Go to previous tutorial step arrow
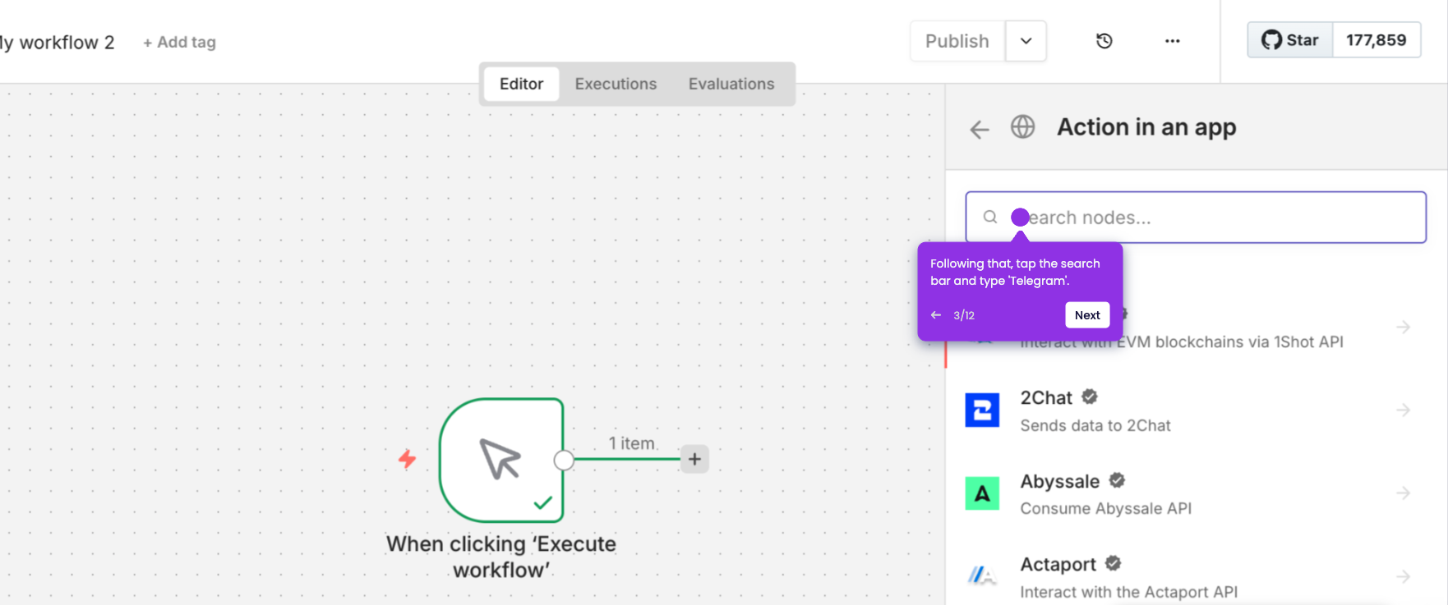 [936, 315]
